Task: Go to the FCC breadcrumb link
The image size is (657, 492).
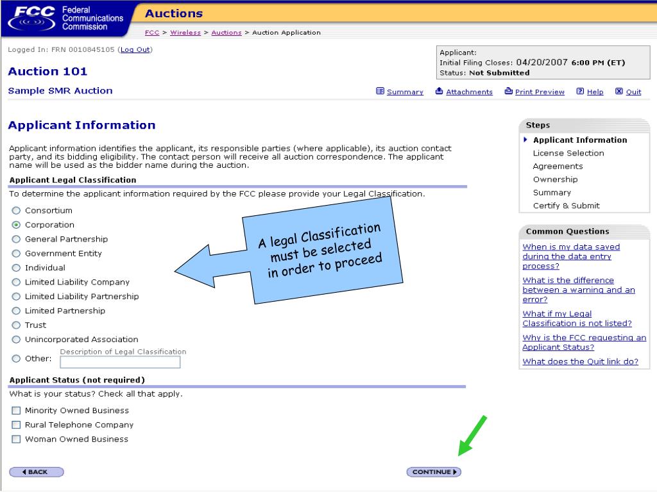Action: click(x=152, y=33)
